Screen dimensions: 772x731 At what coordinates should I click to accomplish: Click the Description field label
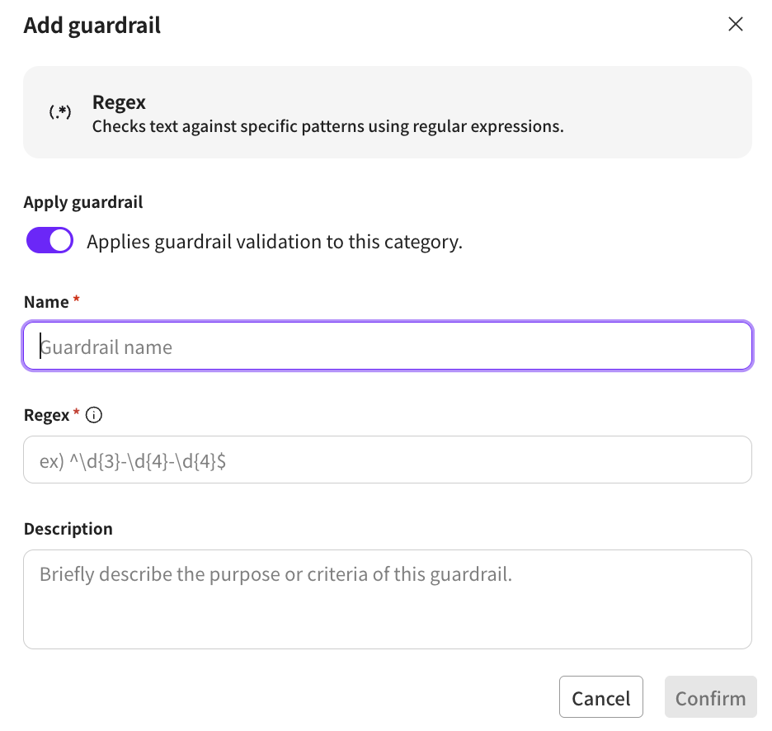[x=68, y=529]
